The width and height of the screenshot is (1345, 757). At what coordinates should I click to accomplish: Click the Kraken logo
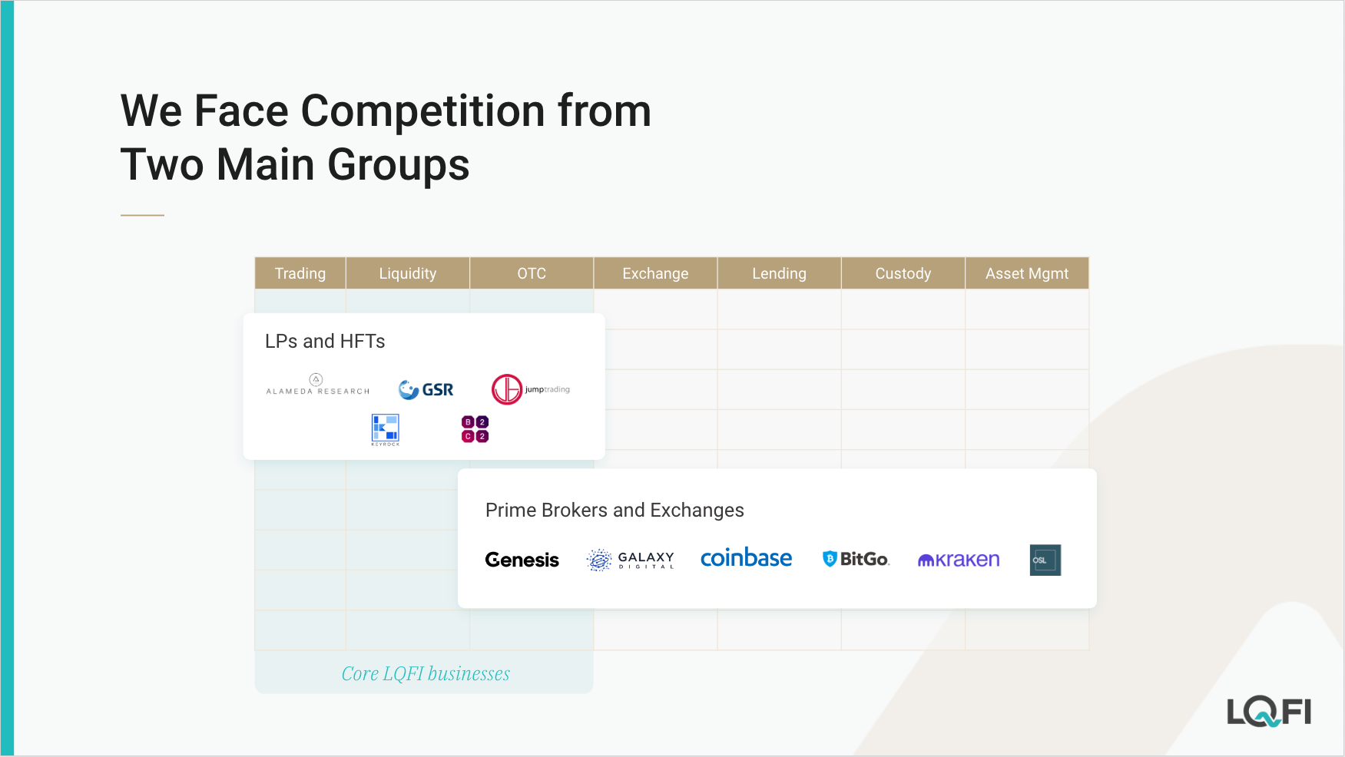(959, 560)
